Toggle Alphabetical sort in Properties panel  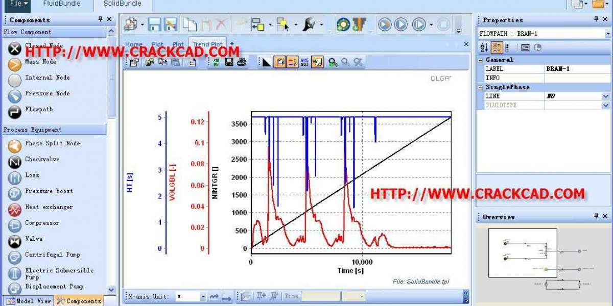pyautogui.click(x=484, y=47)
